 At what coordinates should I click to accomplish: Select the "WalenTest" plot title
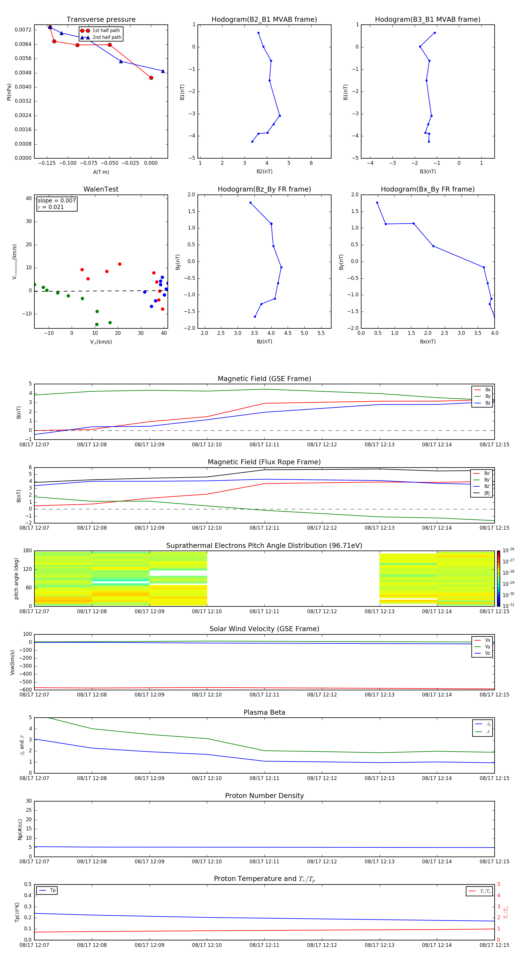101,189
